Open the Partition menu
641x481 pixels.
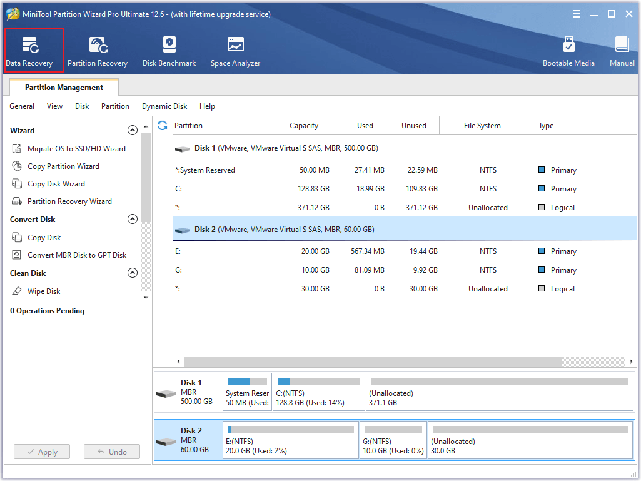point(115,106)
